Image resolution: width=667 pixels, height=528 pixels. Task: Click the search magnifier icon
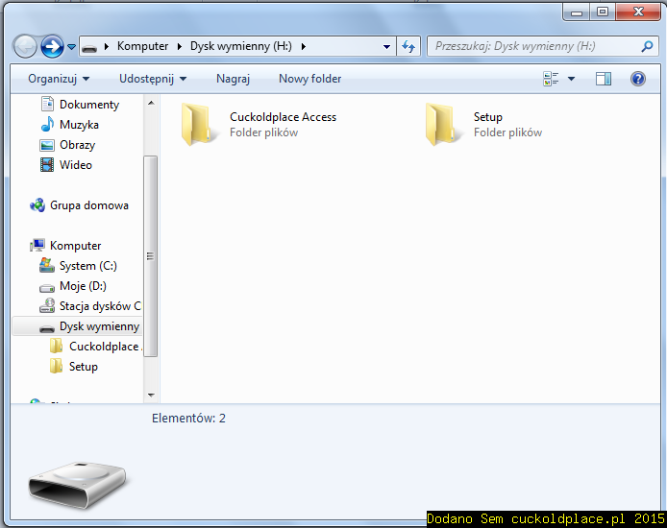(x=647, y=46)
